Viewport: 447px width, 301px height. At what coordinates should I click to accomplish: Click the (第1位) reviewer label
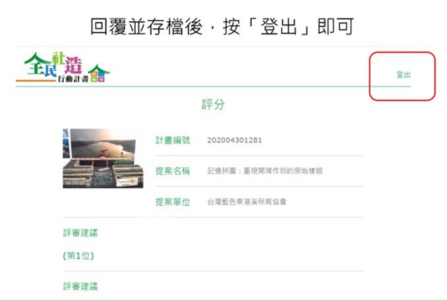pos(78,256)
